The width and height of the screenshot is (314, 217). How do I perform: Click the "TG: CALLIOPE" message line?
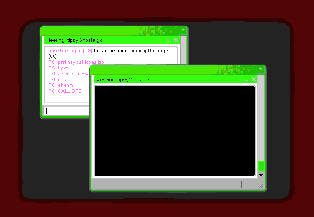tap(65, 91)
